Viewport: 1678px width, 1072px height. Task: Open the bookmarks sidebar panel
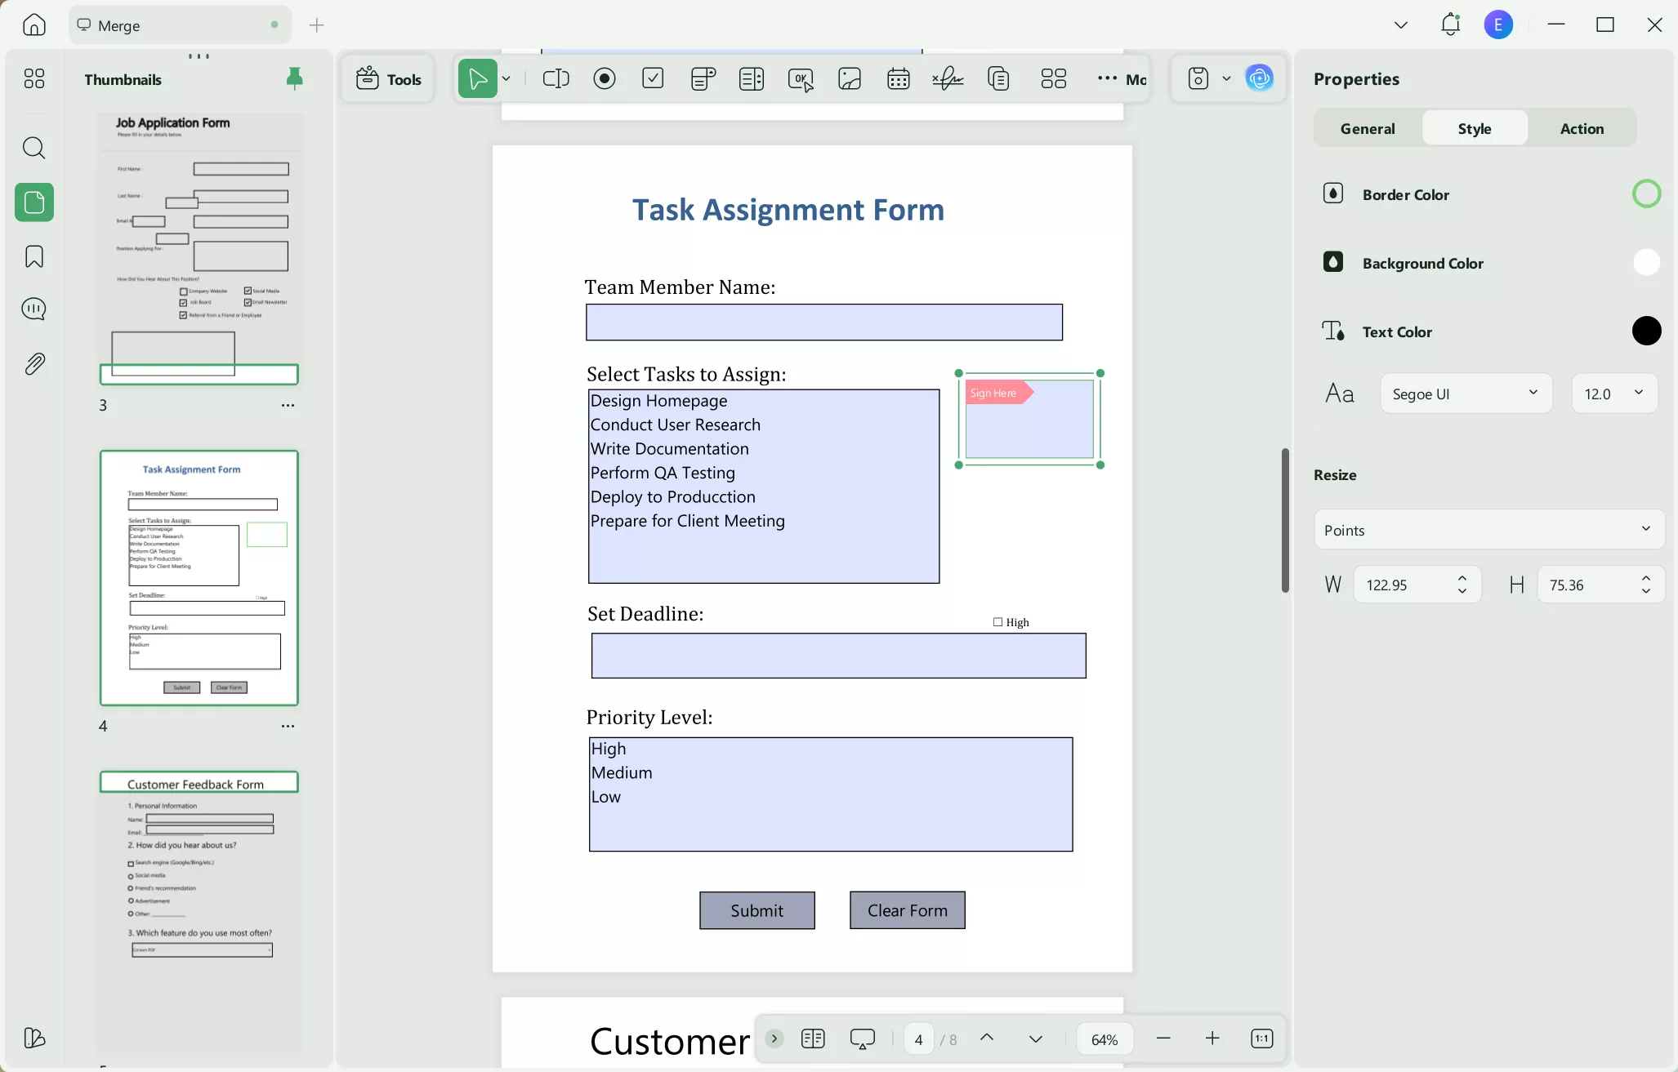[34, 256]
